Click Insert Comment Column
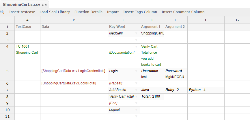 click(183, 12)
